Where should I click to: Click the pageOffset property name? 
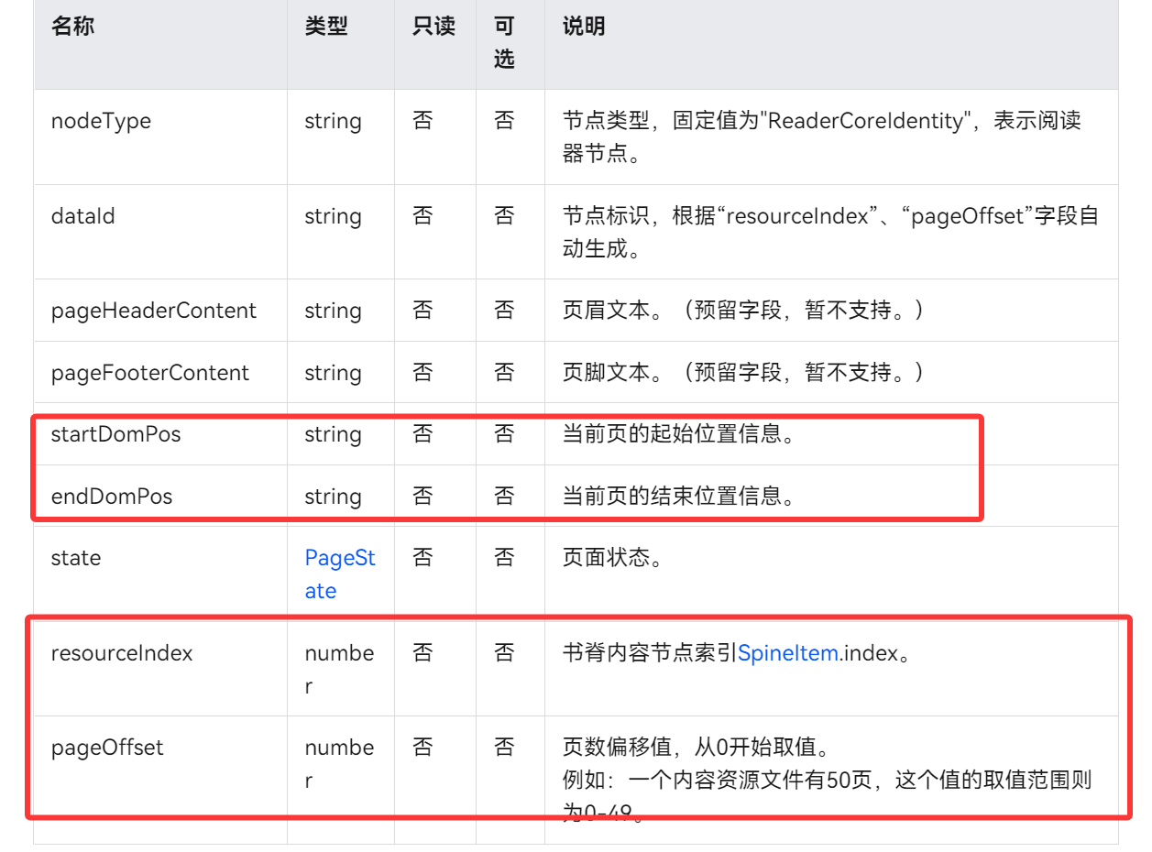click(106, 748)
